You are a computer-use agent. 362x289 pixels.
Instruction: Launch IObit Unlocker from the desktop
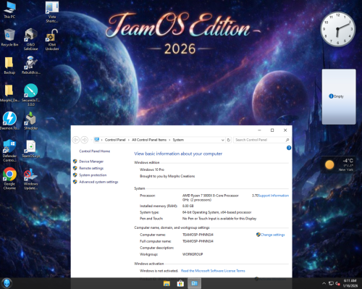tap(52, 39)
